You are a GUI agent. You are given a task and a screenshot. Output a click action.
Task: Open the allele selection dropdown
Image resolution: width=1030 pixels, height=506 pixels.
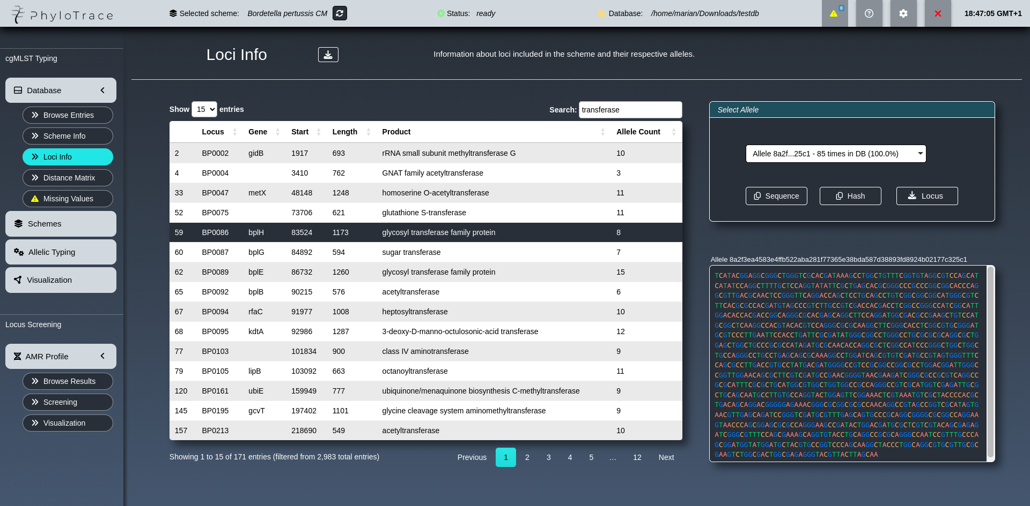[835, 154]
